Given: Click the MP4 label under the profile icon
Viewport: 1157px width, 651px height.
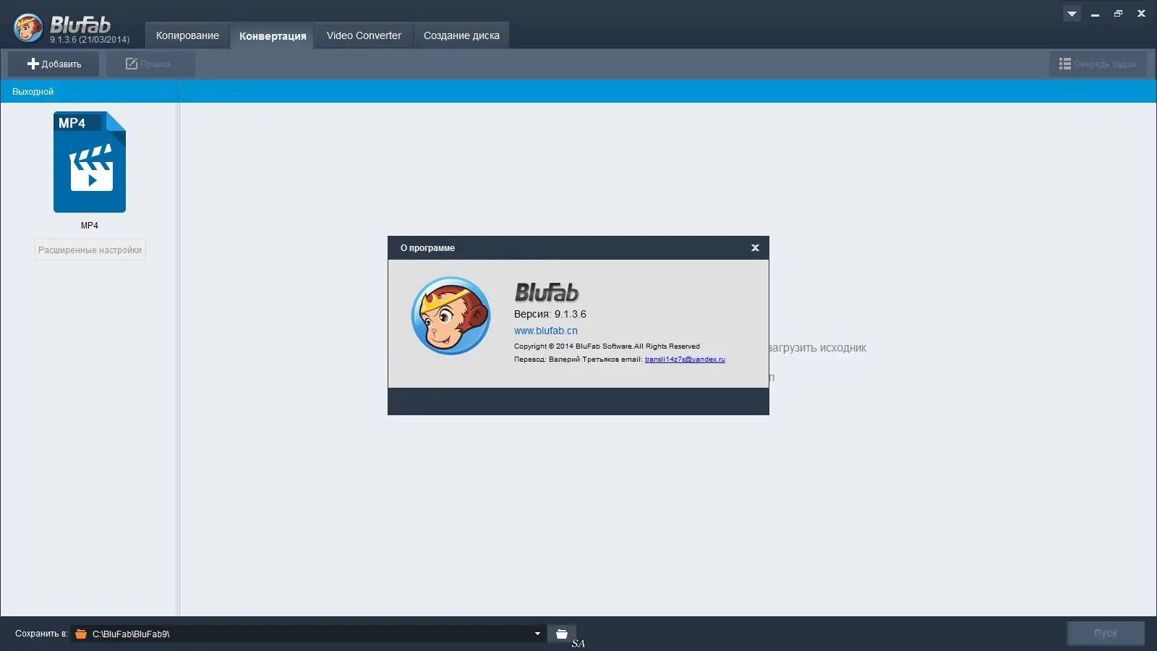Looking at the screenshot, I should [90, 226].
